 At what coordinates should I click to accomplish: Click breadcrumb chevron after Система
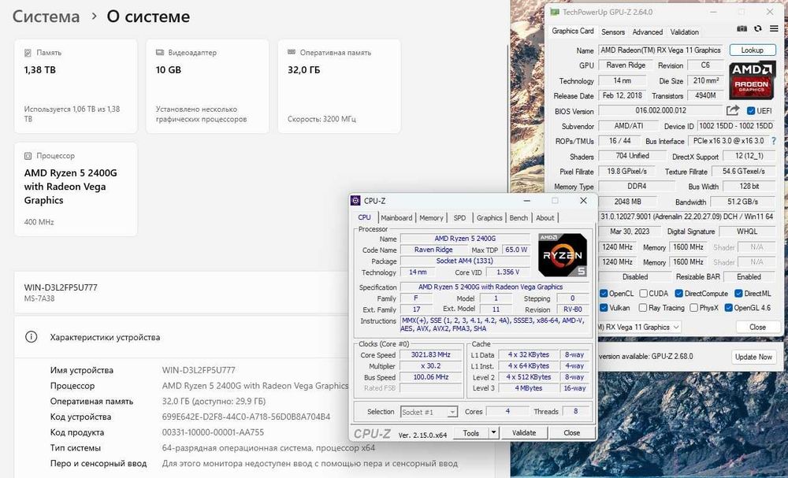point(94,16)
